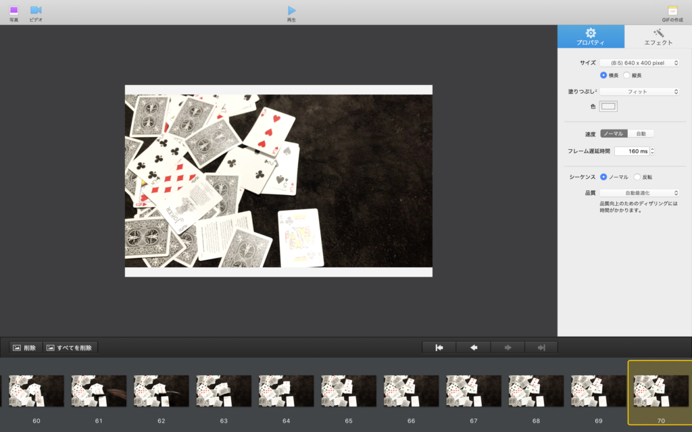Viewport: 692px width, 432px height.
Task: Jump to the first frame button
Action: (x=439, y=348)
